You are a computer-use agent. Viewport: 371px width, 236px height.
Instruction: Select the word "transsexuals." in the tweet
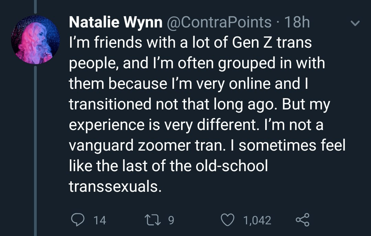click(115, 186)
